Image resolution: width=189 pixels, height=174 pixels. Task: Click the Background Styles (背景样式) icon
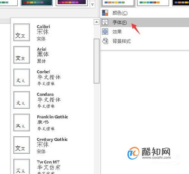[x=105, y=41]
